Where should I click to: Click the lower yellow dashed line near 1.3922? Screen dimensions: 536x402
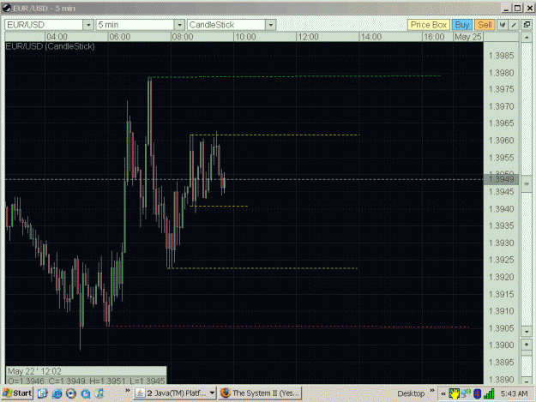[x=262, y=268]
